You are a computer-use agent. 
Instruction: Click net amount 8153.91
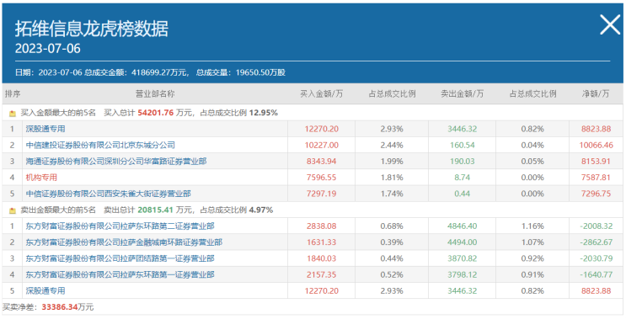tap(596, 162)
